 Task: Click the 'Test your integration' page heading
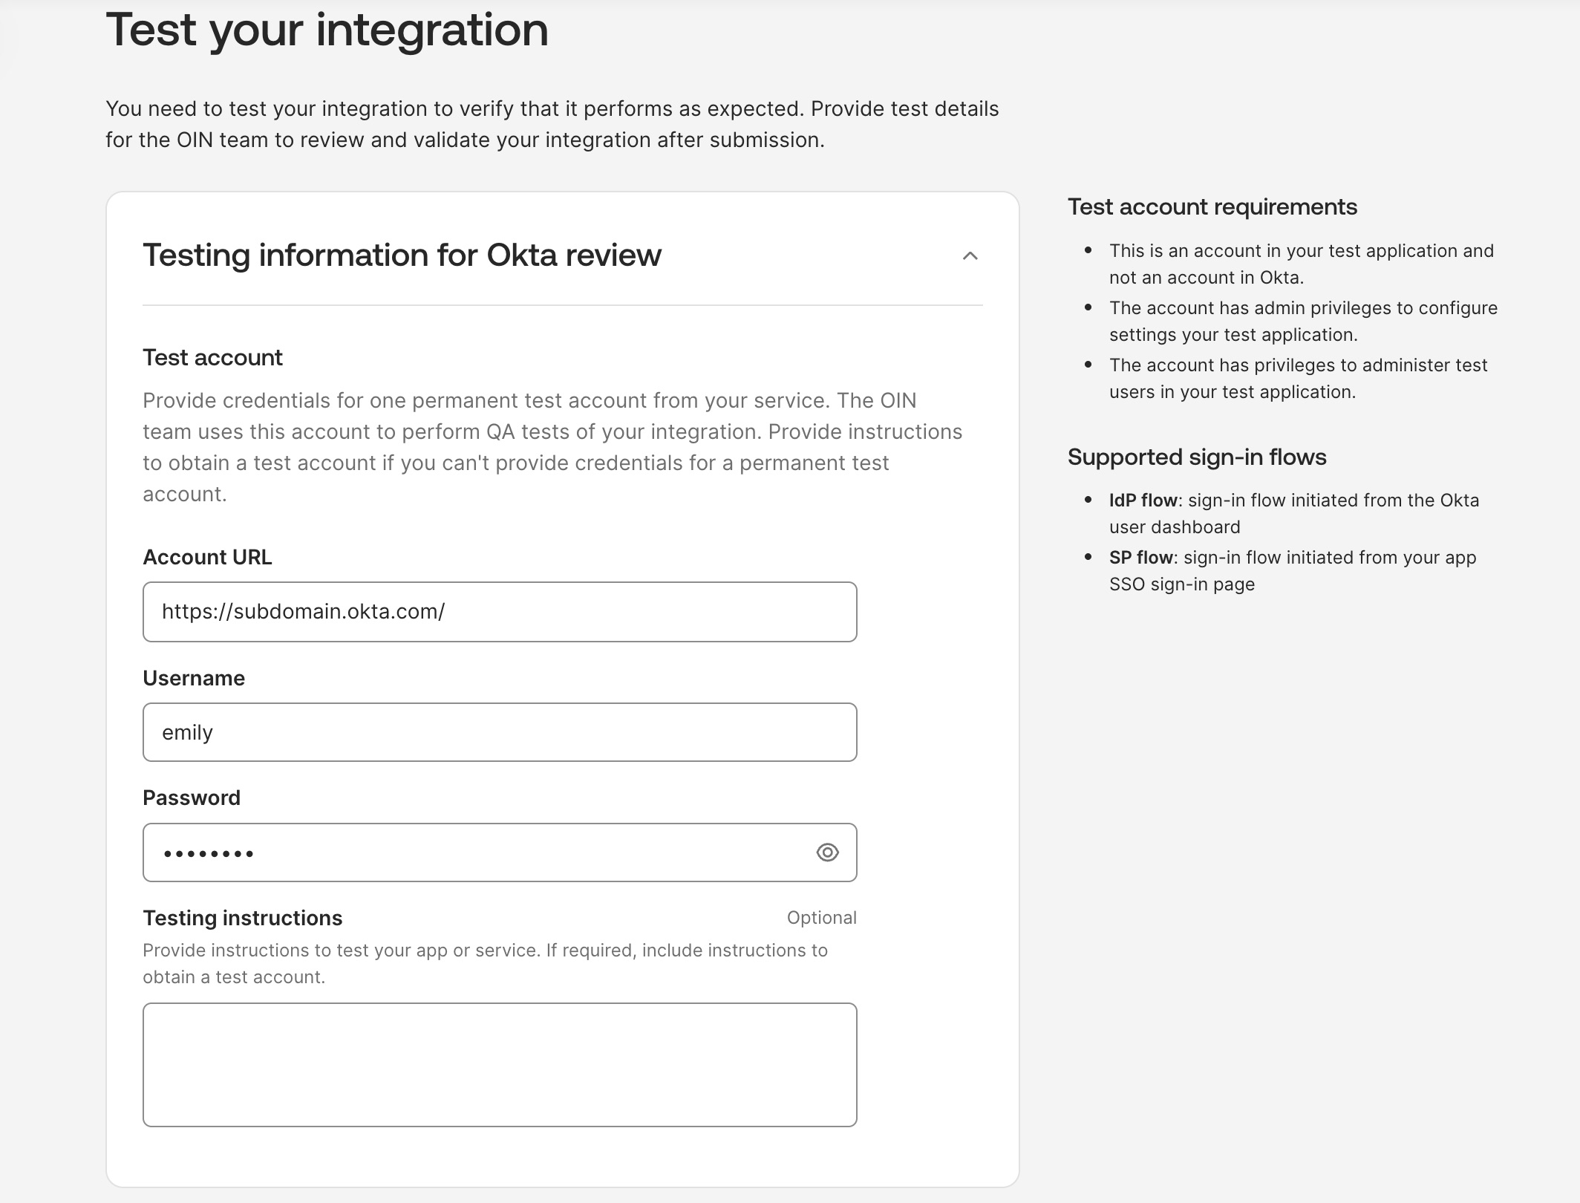click(x=327, y=30)
